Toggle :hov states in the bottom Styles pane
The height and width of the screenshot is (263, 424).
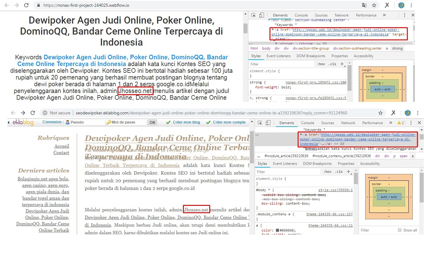click(x=327, y=172)
